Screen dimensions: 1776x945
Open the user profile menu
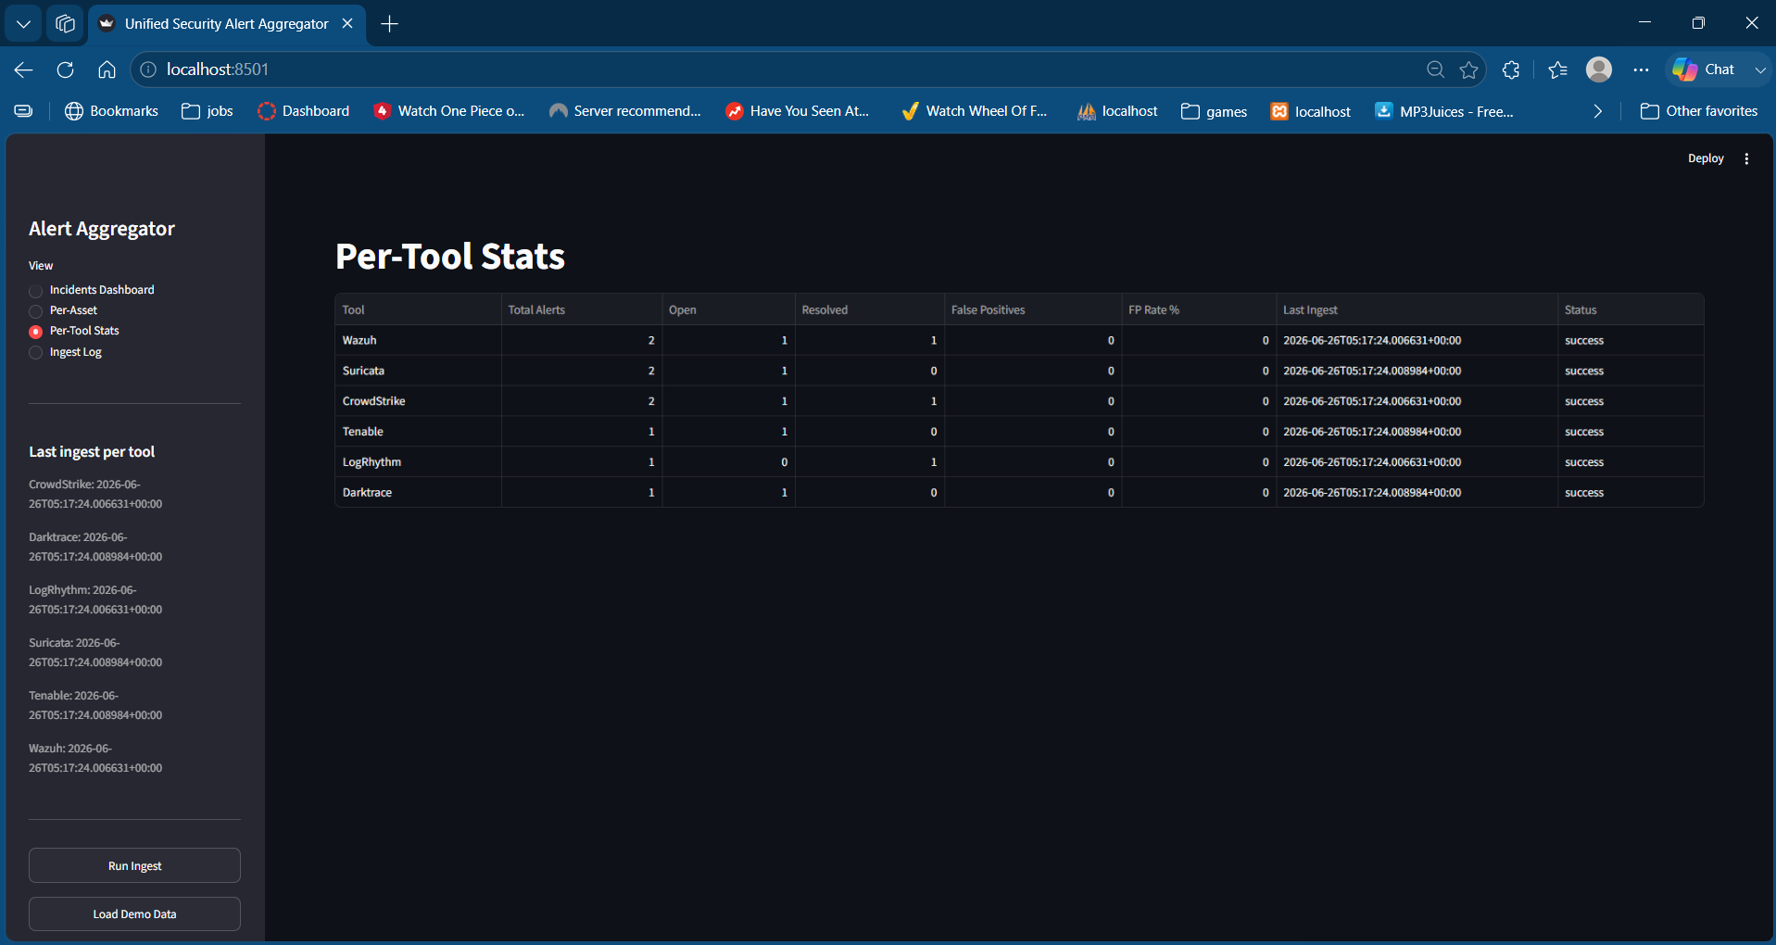pos(1599,69)
